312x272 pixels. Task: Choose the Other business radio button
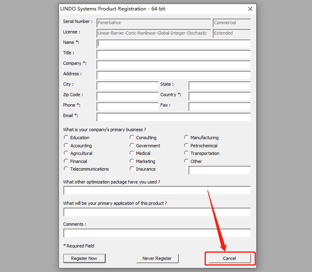point(186,161)
